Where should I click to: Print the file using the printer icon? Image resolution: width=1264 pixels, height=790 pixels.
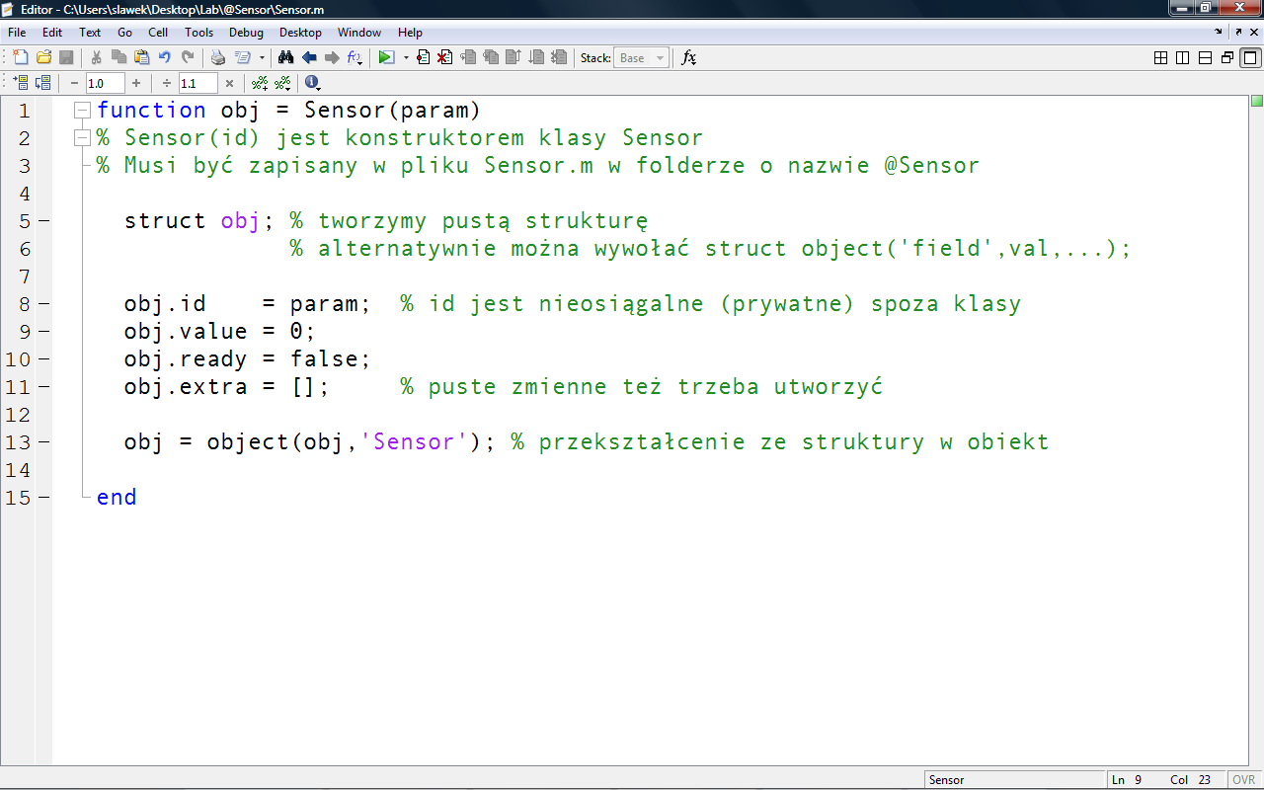click(x=218, y=58)
